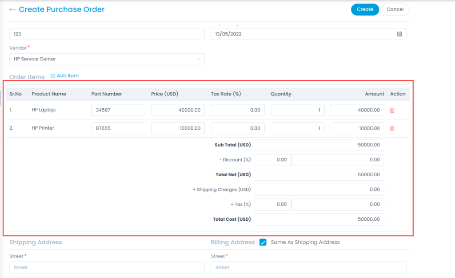Screen dimensions: 455x278
Task: Delete the HP Printer row using the trash icon
Action: coord(392,128)
